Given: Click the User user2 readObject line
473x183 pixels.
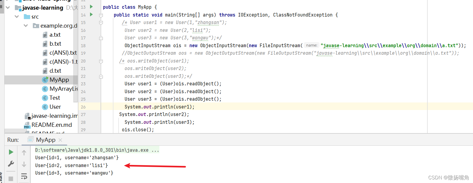Looking at the screenshot, I should pyautogui.click(x=173, y=91).
